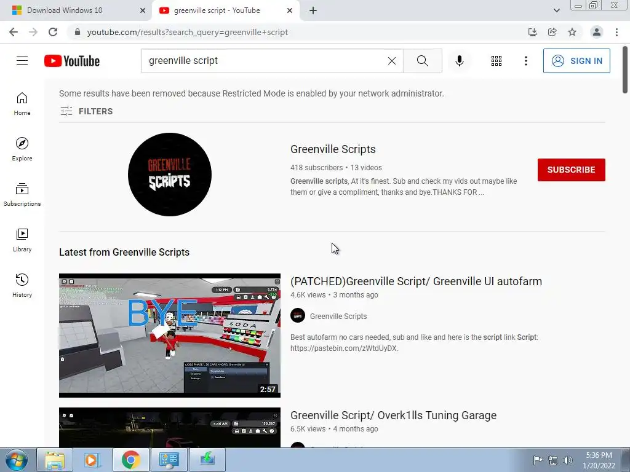Open the media player from the taskbar

[92, 460]
